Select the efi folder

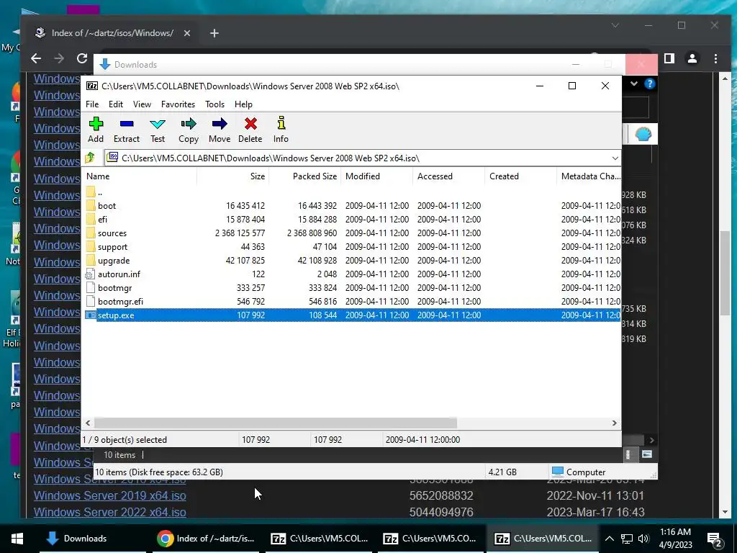[x=351, y=220]
